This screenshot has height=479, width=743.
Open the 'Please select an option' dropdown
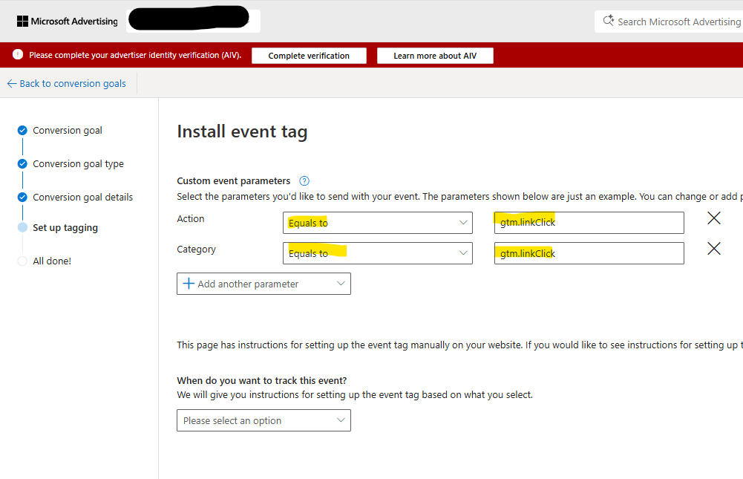(x=264, y=420)
